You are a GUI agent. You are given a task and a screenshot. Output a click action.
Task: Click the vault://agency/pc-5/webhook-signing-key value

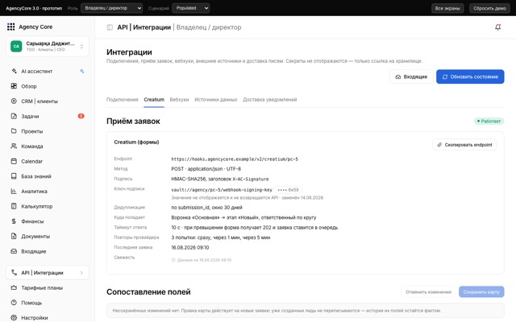[x=222, y=190]
